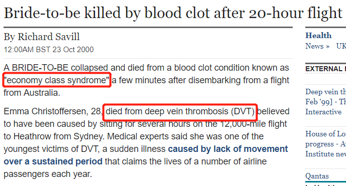346x186 pixels.
Task: Open the "House of Lo..." external link
Action: point(326,134)
